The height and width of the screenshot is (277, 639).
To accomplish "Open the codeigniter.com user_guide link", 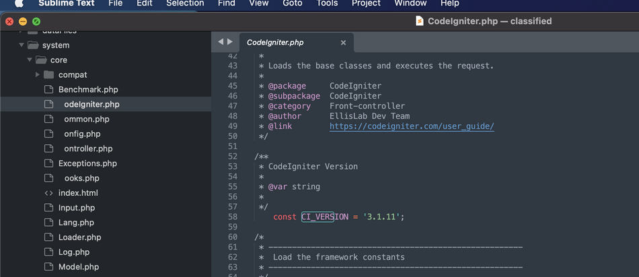I will pos(412,126).
